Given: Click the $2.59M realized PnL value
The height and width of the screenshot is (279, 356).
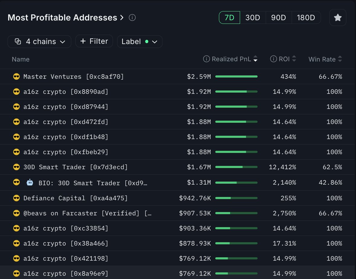Looking at the screenshot, I should [199, 77].
